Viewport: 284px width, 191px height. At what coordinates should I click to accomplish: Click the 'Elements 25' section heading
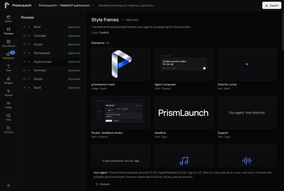pyautogui.click(x=100, y=43)
